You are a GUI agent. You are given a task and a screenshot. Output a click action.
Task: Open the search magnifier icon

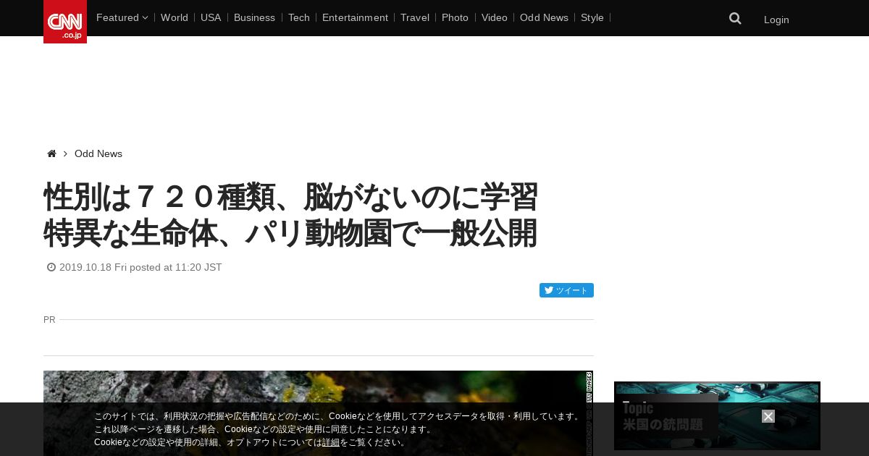click(x=735, y=19)
